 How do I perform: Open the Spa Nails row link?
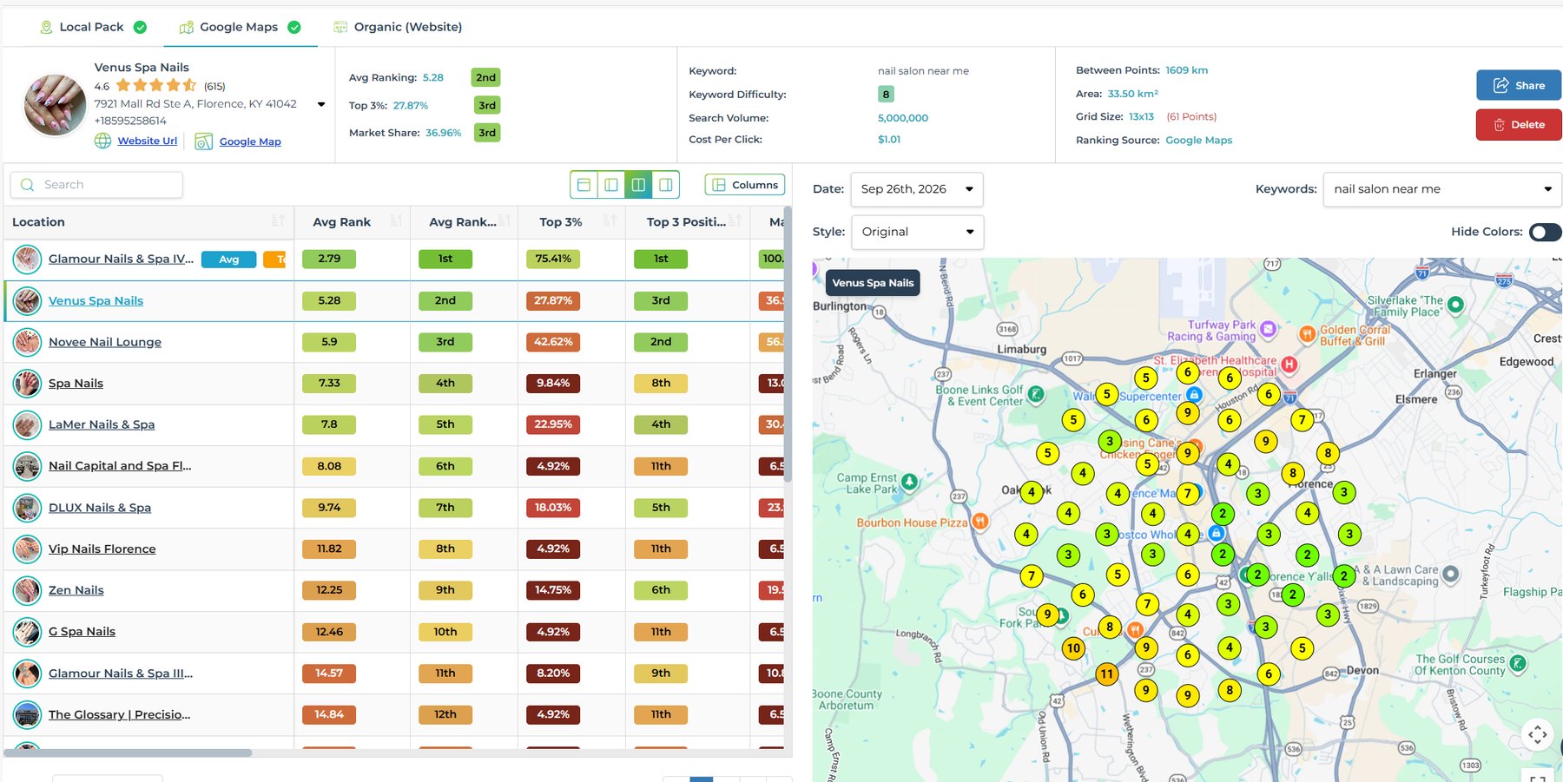click(76, 383)
